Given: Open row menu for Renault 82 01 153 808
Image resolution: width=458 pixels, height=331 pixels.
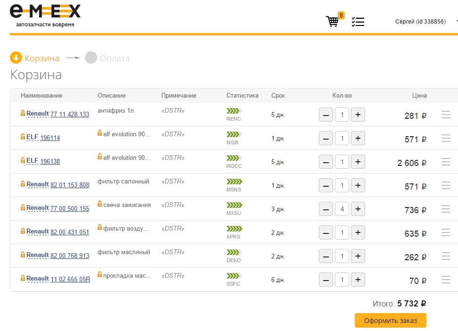Looking at the screenshot, I should click(445, 185).
